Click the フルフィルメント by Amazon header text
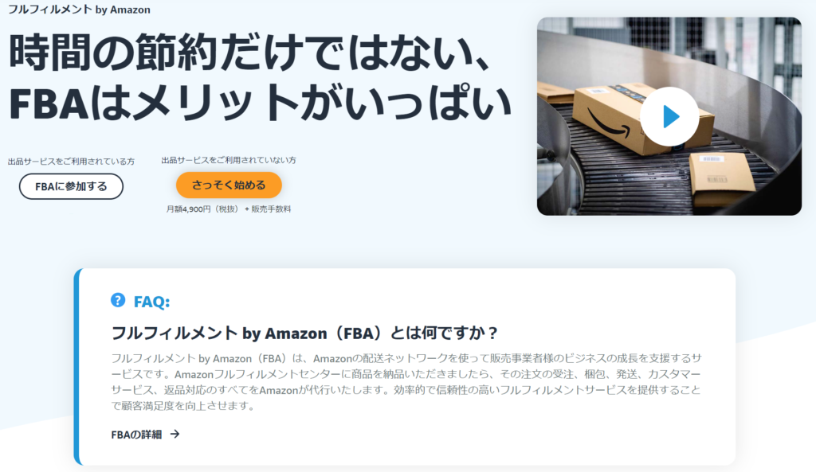The width and height of the screenshot is (816, 472). pyautogui.click(x=79, y=10)
